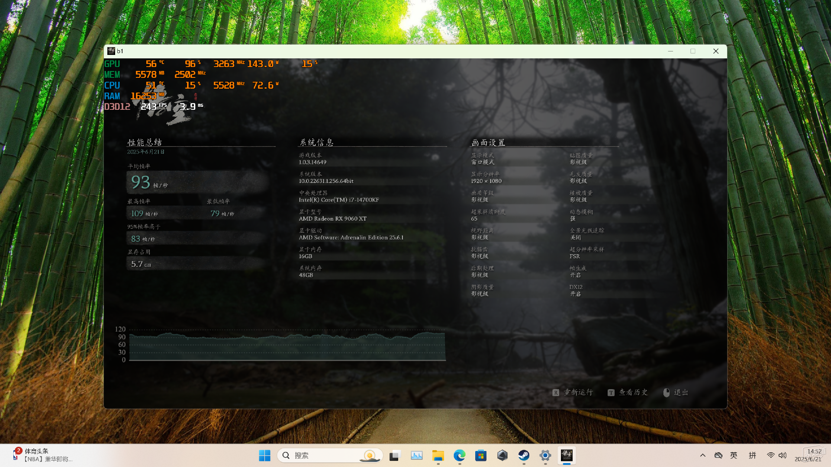The image size is (831, 467).
Task: Expand the hidden system tray icons chevron
Action: point(703,455)
